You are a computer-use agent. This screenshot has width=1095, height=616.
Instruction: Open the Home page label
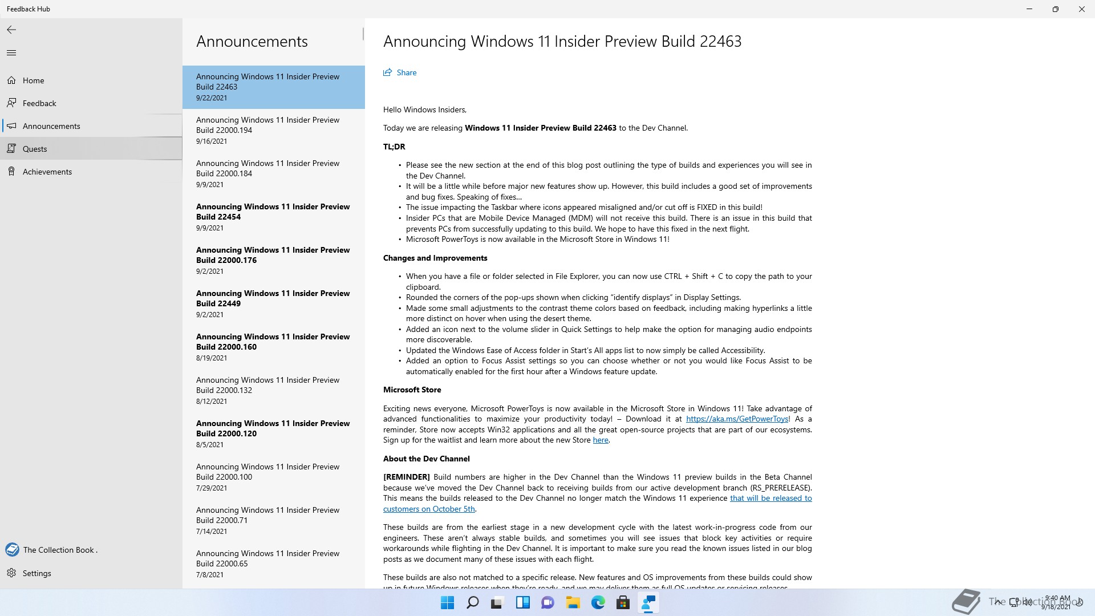pos(34,80)
